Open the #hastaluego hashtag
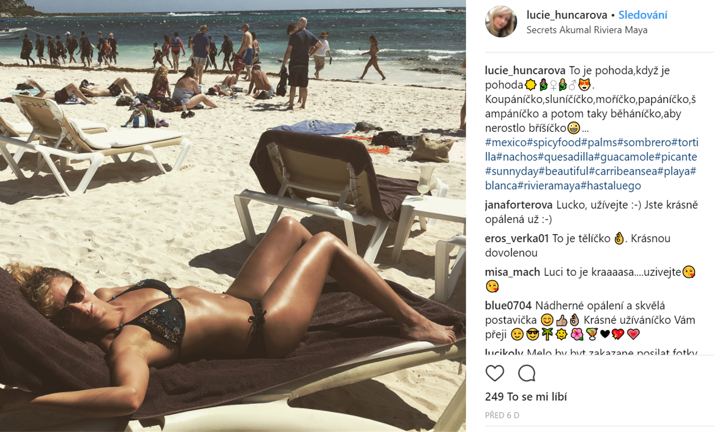 coord(611,186)
